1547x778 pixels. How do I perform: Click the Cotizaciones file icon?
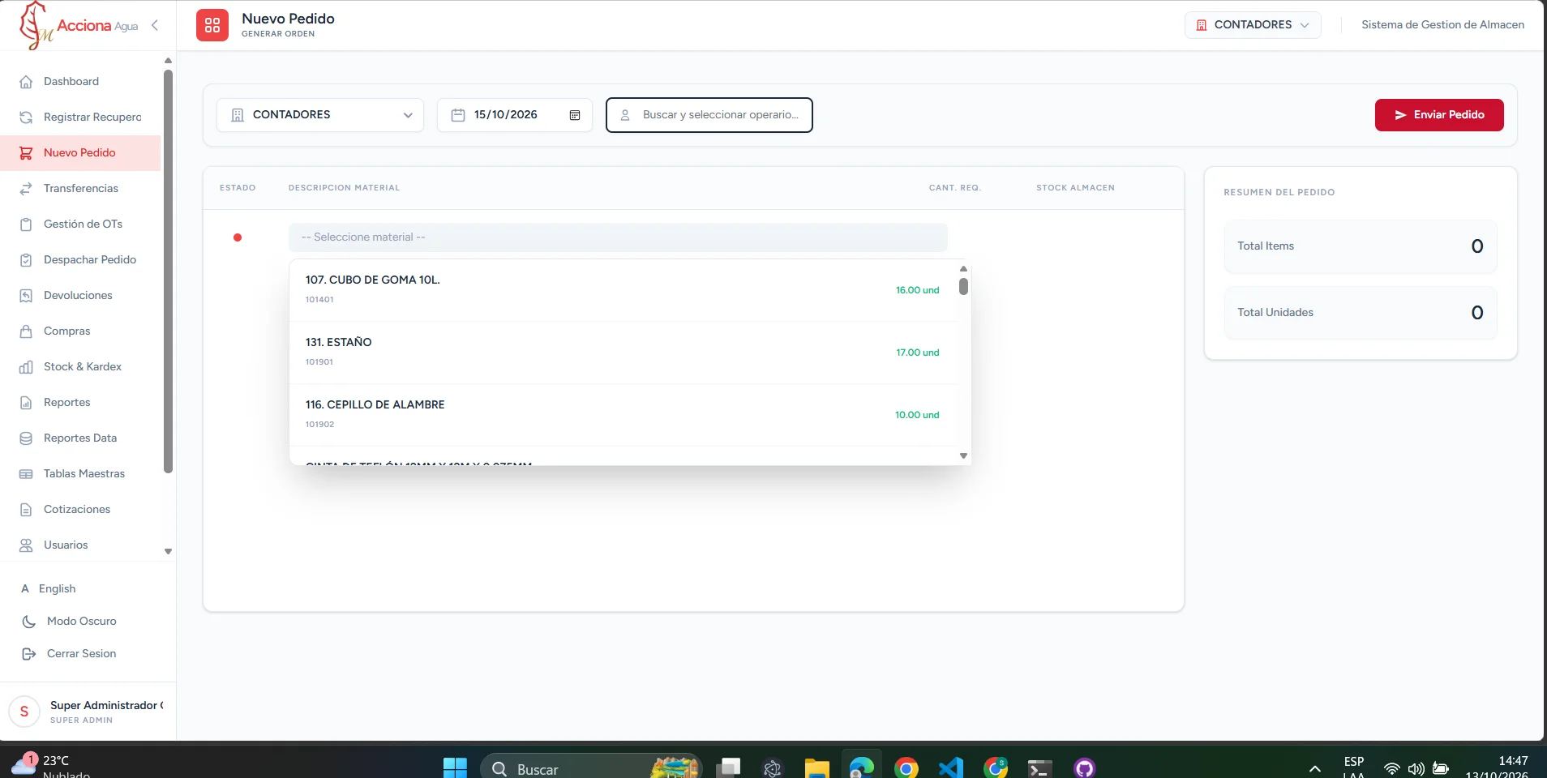click(26, 510)
